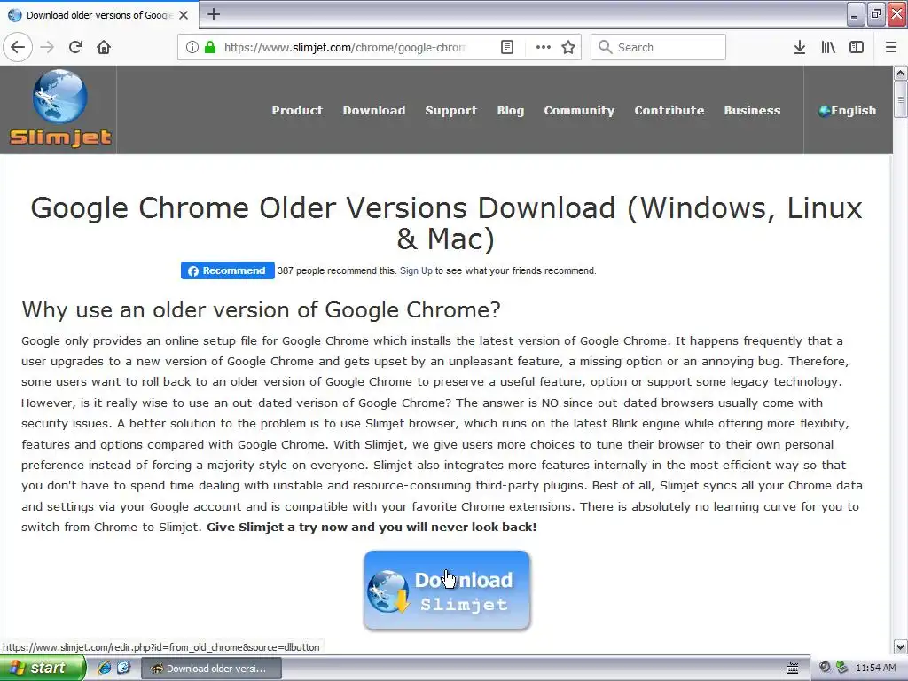
Task: Open the Product menu
Action: [297, 110]
